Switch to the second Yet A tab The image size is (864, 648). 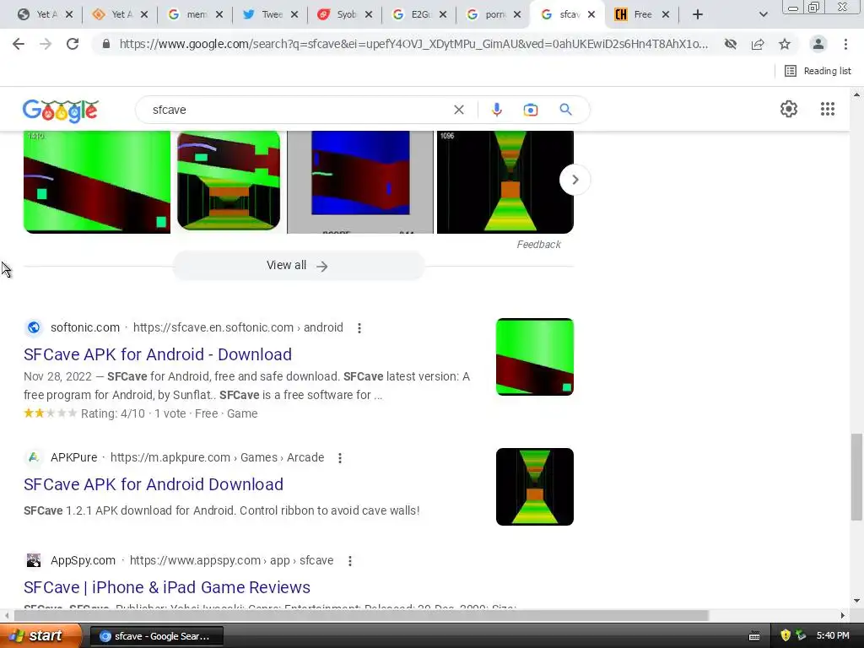[x=112, y=14]
